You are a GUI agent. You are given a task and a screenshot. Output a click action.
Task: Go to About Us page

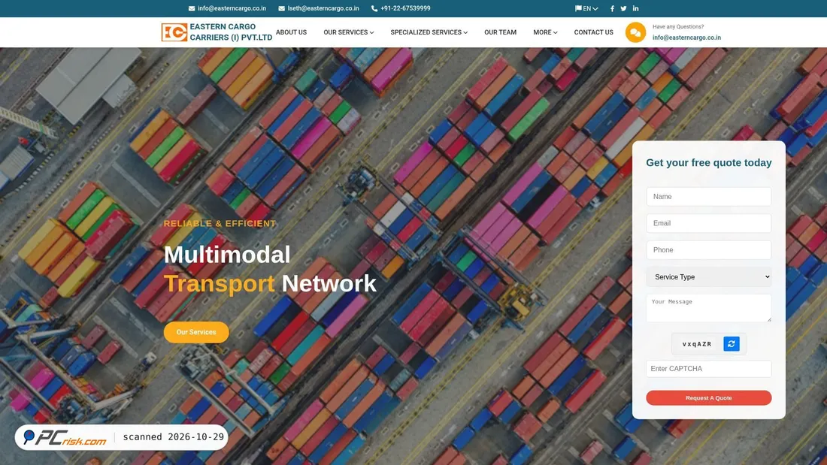[291, 32]
